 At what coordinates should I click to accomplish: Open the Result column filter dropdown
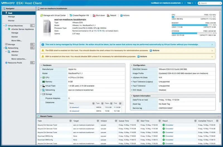coord(195,121)
